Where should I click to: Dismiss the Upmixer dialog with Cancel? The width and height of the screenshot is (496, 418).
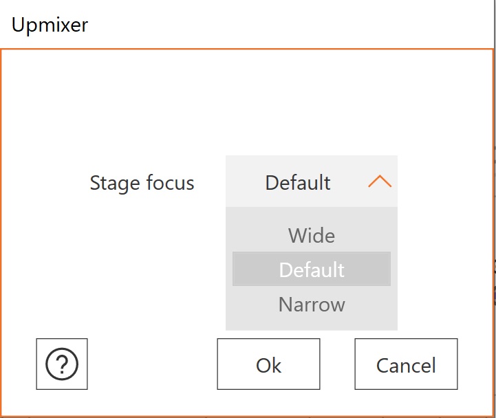[x=406, y=364]
